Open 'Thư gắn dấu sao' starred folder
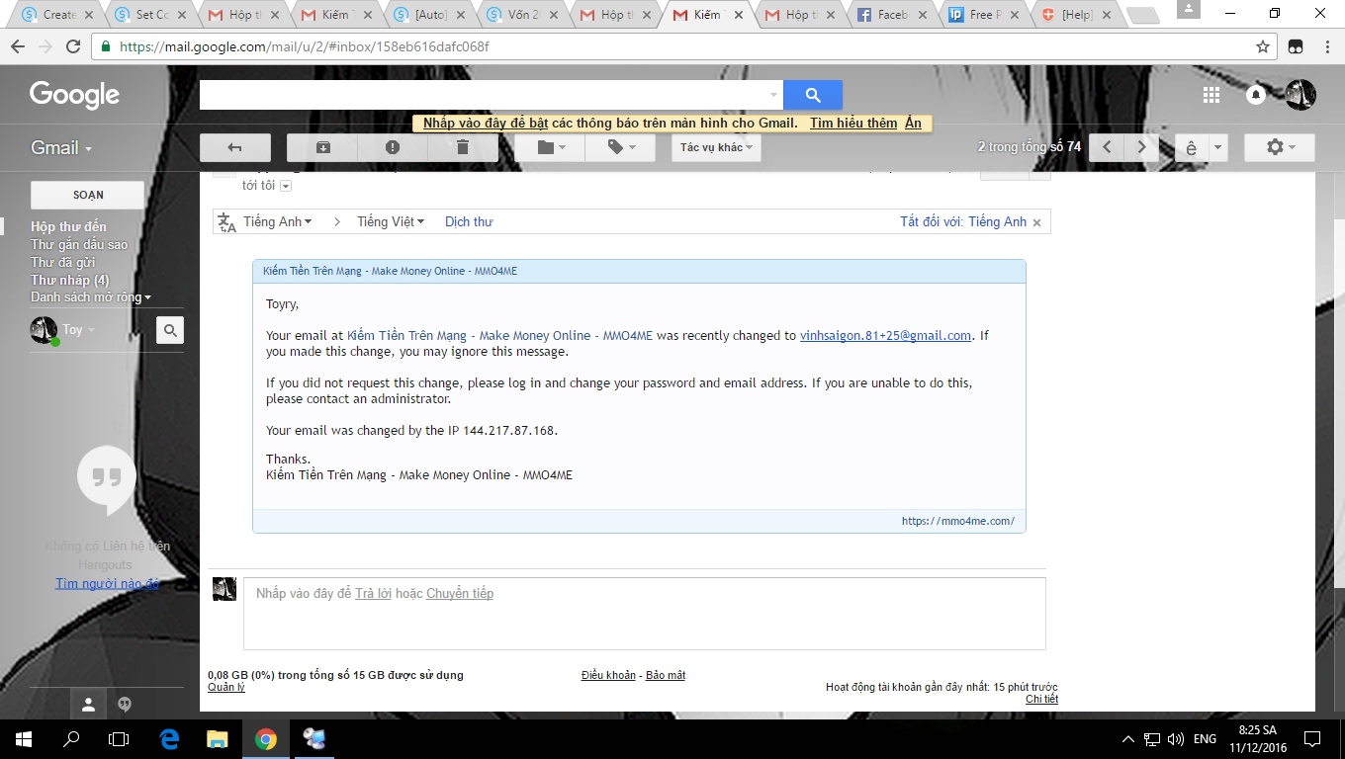This screenshot has height=759, width=1345. pyautogui.click(x=79, y=245)
